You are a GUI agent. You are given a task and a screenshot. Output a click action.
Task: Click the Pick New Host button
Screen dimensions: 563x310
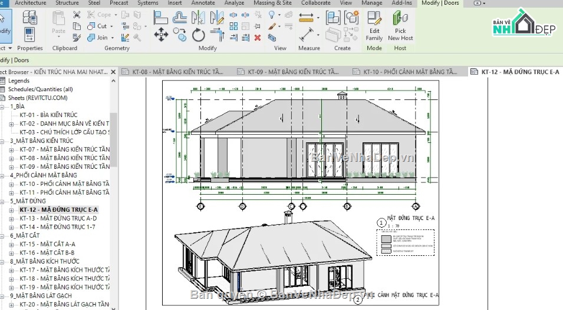(x=400, y=26)
